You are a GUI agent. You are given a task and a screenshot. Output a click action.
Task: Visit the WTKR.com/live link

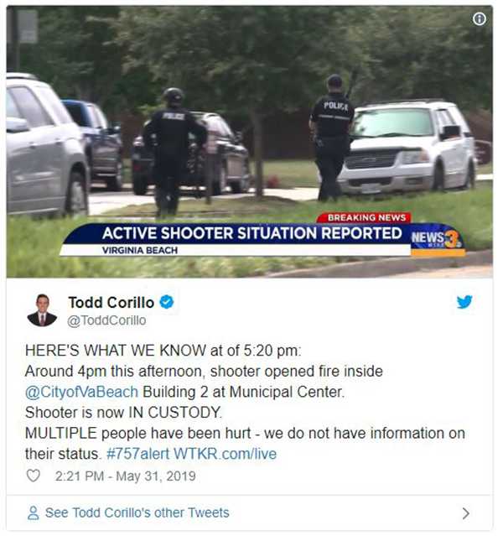tap(225, 454)
